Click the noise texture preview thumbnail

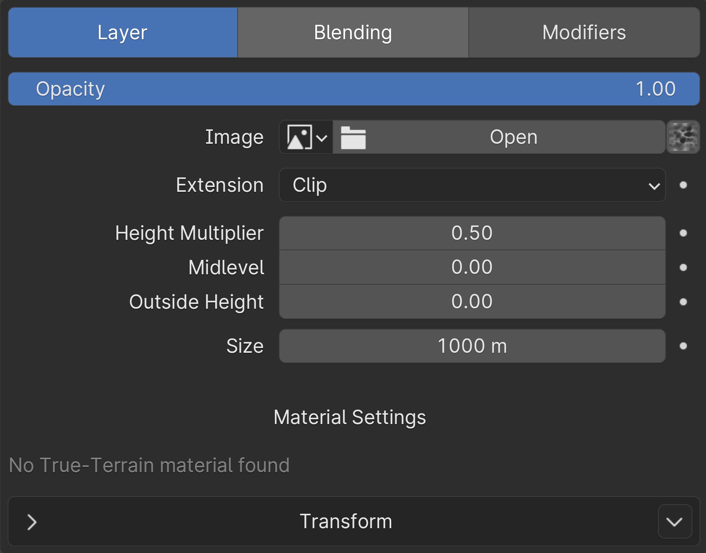tap(683, 137)
